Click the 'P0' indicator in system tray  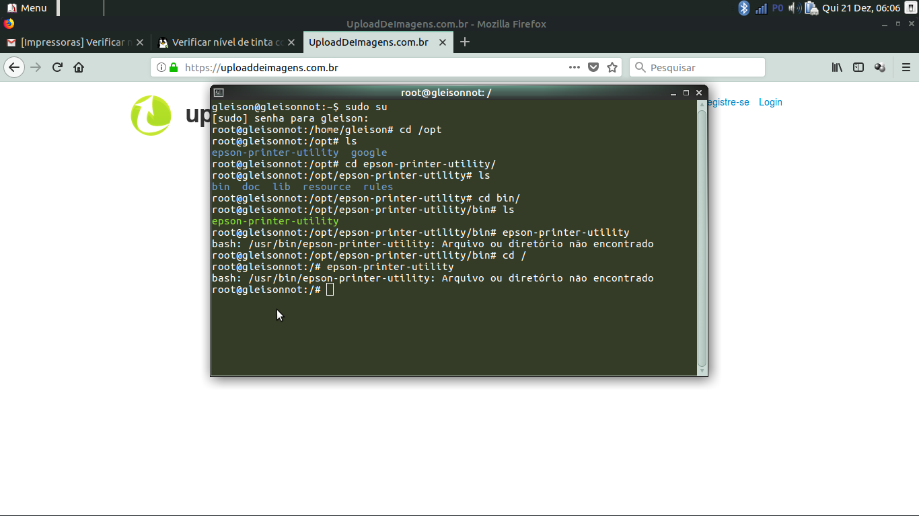(778, 8)
